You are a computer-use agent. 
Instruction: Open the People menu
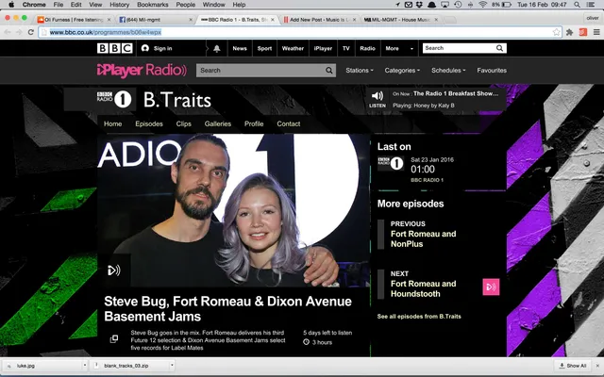186,5
